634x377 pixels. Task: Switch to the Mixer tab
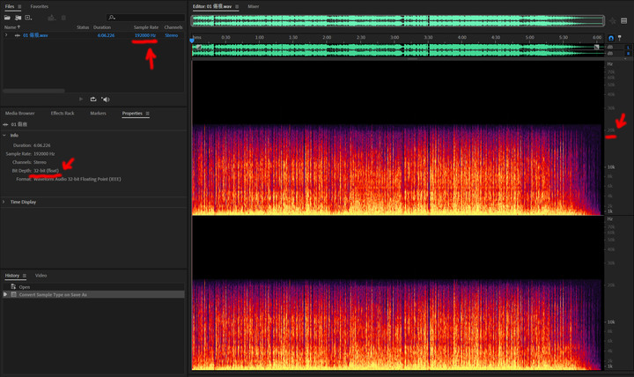pos(253,6)
